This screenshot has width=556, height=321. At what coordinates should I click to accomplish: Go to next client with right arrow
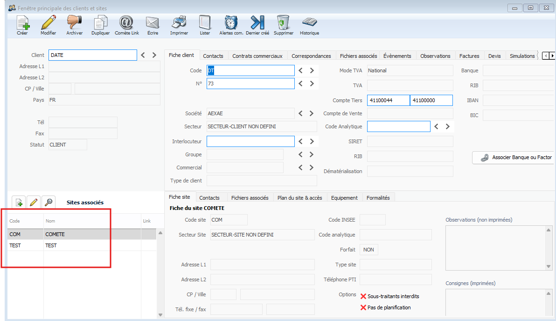coord(154,55)
